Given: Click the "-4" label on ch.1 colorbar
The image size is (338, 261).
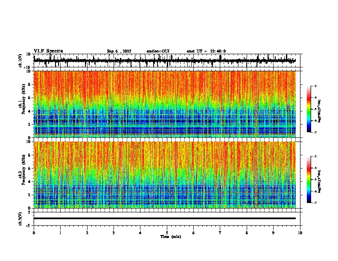Looking at the screenshot, I should [315, 97].
